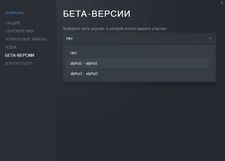Open the ОБЩИЕ settings section
This screenshot has width=225, height=161.
point(13,23)
